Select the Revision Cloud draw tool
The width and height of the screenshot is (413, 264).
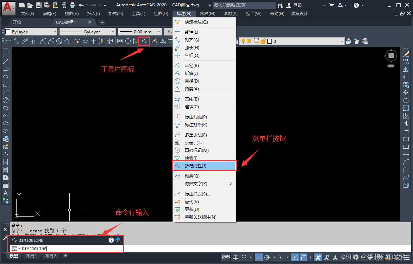click(6, 108)
